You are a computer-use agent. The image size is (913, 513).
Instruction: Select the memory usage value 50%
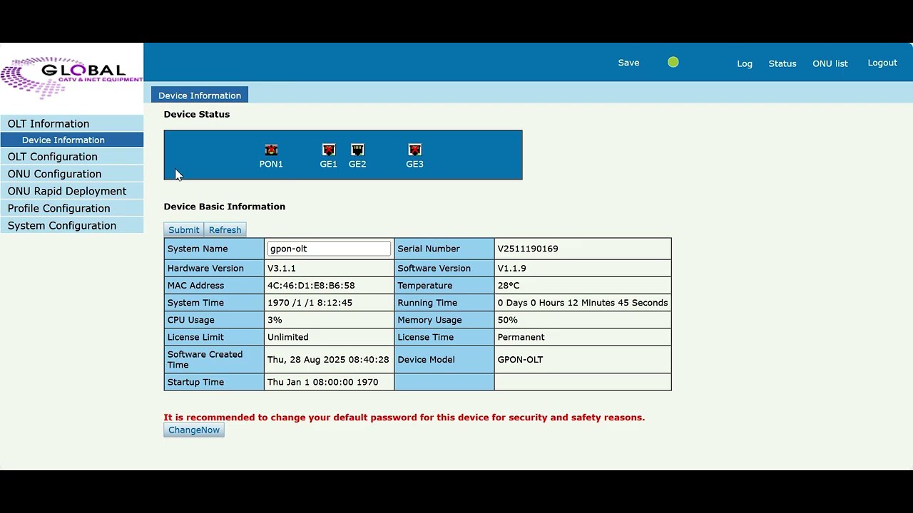(x=507, y=320)
